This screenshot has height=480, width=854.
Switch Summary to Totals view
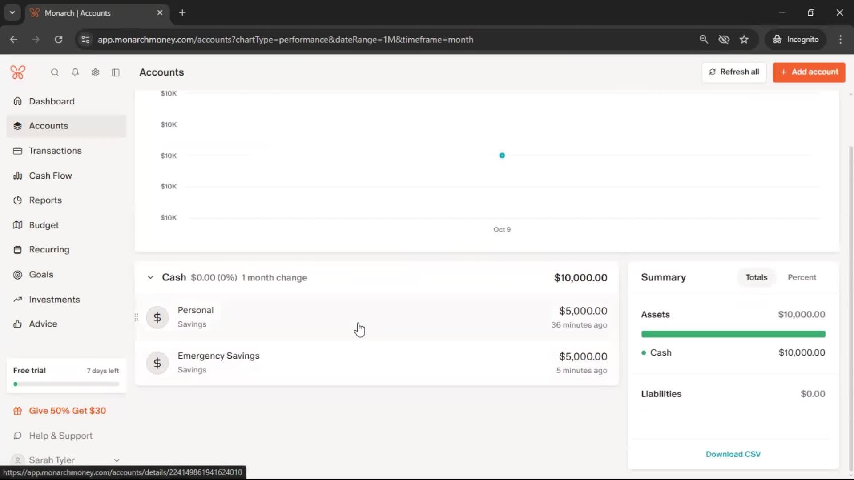(756, 277)
